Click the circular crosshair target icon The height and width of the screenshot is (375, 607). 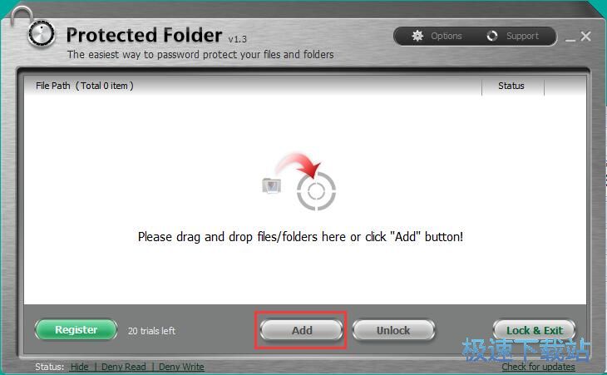(316, 191)
